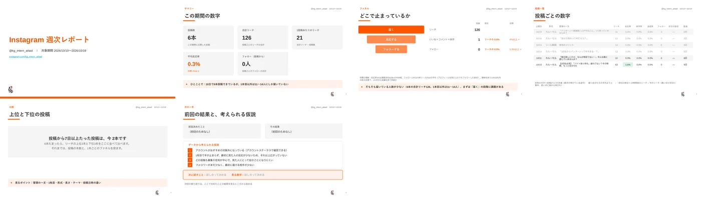This screenshot has width=701, height=197.
Task: Click the この期間の数字 heading
Action: tap(202, 15)
